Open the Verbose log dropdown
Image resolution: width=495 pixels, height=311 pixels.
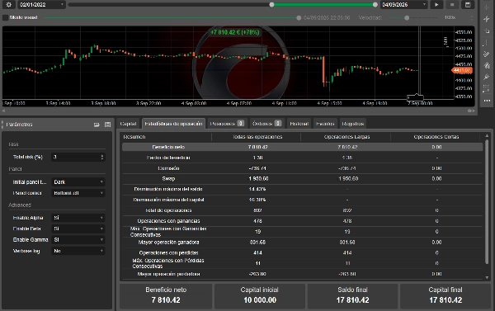78,251
